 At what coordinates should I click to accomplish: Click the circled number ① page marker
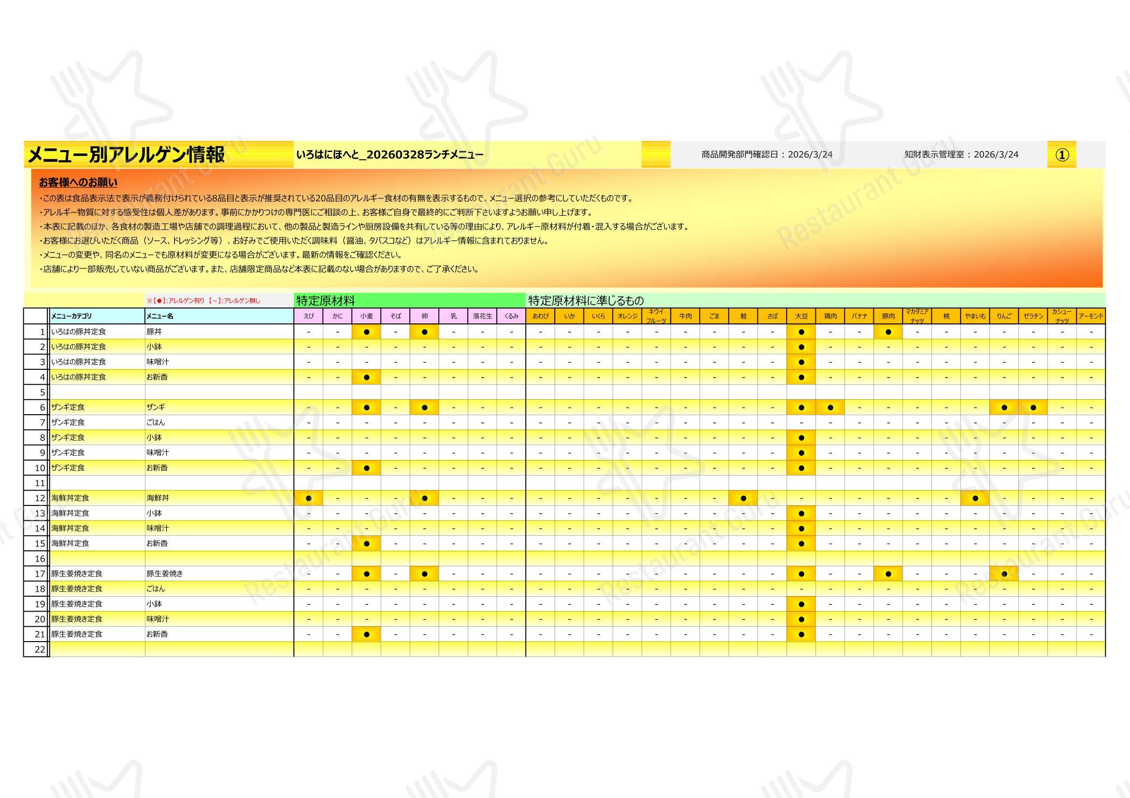click(1061, 155)
